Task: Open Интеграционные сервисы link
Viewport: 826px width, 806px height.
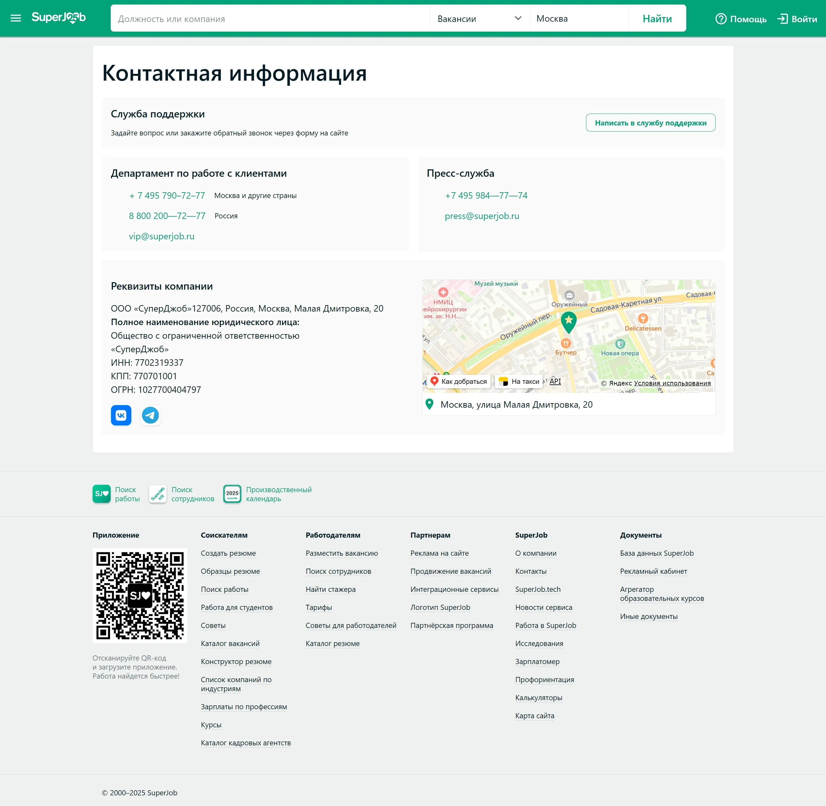Action: 454,589
